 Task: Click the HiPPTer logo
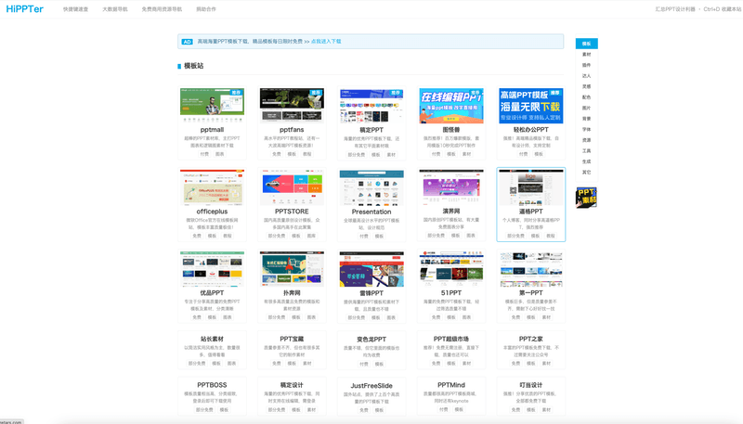tap(25, 9)
